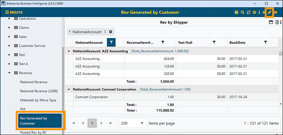Screen dimensions: 283x135
Task: Open the help question-mark icon
Action: [236, 12]
